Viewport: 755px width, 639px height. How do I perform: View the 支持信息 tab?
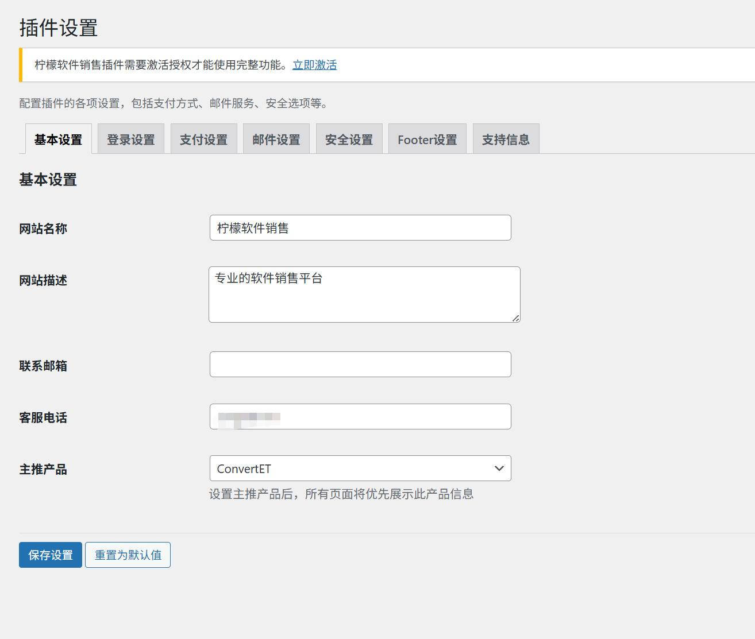click(506, 140)
